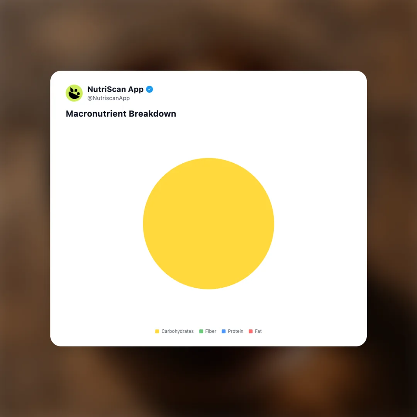The width and height of the screenshot is (417, 417).
Task: Click the blue Protein legend square
Action: [224, 331]
